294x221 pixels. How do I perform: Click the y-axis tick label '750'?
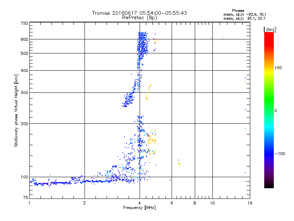(x=24, y=23)
